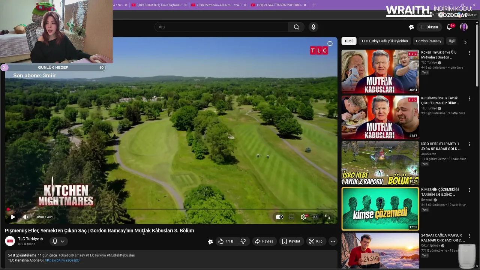Viewport: 480px width, 270px height.
Task: Open the notifications bell in header
Action: coord(449,27)
